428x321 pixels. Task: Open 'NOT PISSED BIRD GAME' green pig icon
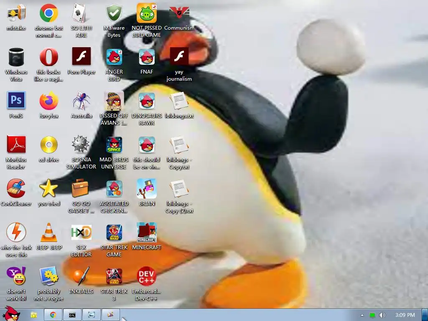(x=147, y=13)
